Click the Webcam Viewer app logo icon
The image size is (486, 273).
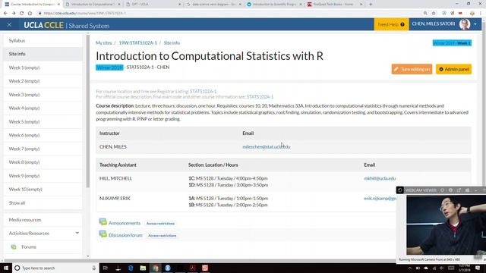click(400, 190)
